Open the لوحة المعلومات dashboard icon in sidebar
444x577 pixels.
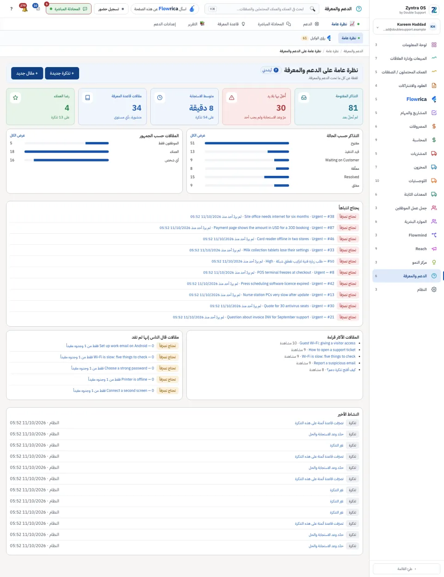point(434,45)
